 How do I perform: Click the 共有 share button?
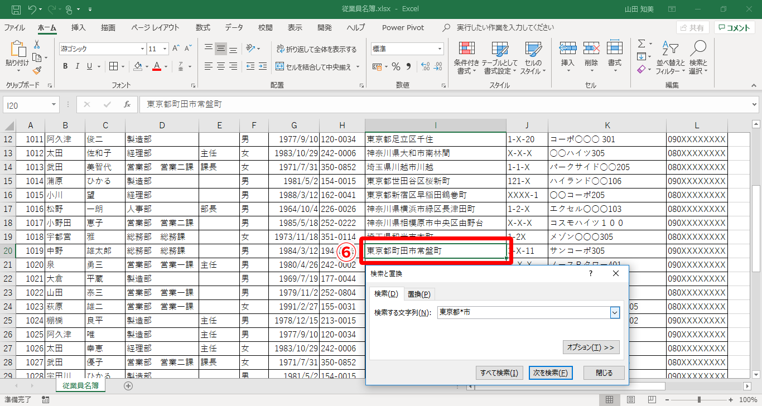point(692,28)
